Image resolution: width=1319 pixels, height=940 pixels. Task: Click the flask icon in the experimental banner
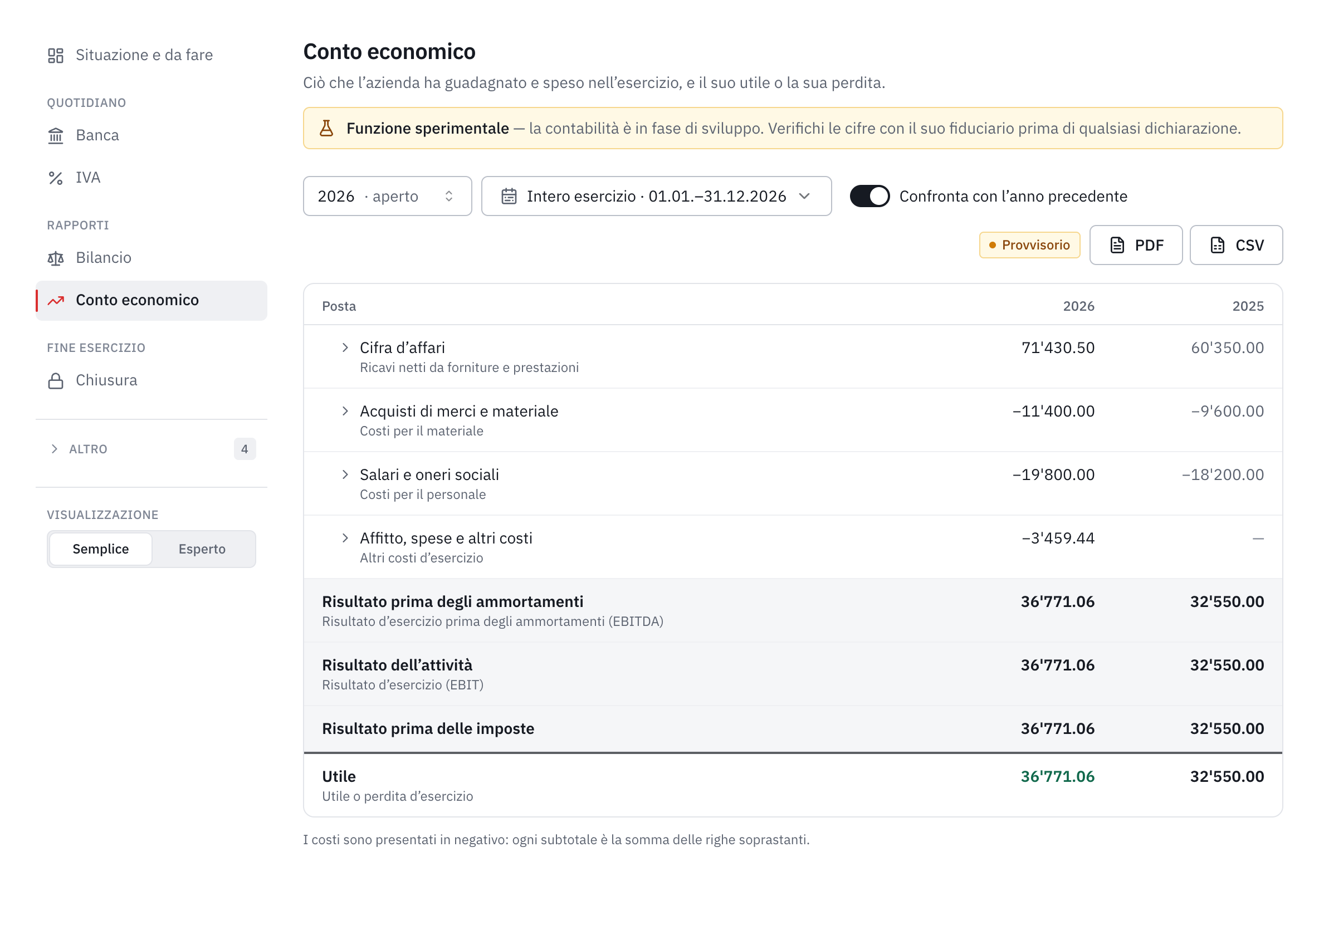(x=326, y=128)
